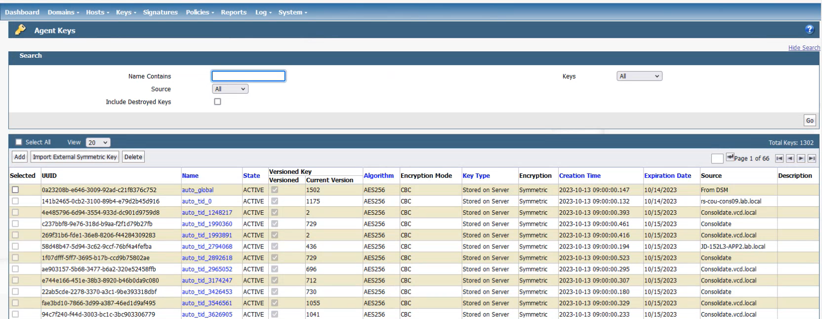Sort by Expiration Date column header
The image size is (822, 319).
[667, 176]
